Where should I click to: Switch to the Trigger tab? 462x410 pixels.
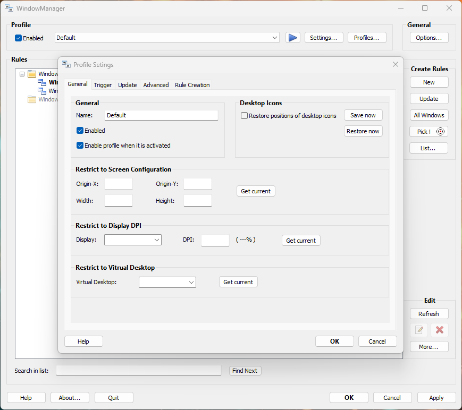point(103,85)
